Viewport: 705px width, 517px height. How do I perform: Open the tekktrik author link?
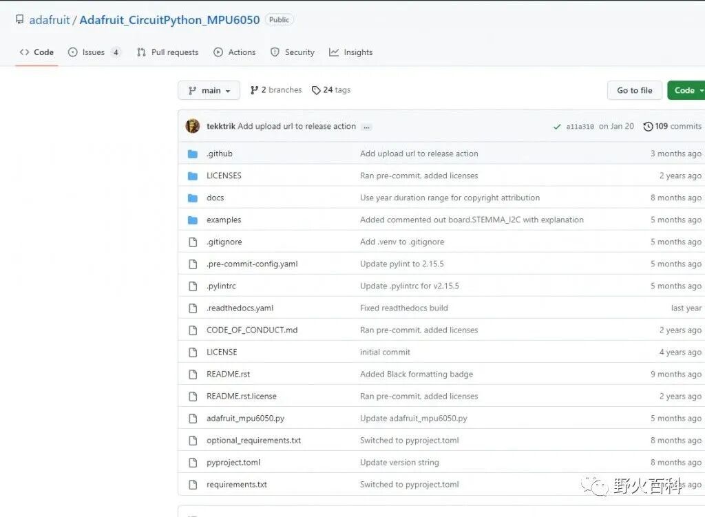pos(221,127)
